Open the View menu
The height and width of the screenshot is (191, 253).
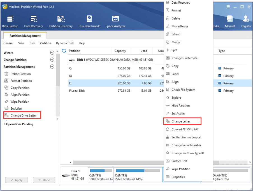[x=21, y=43]
